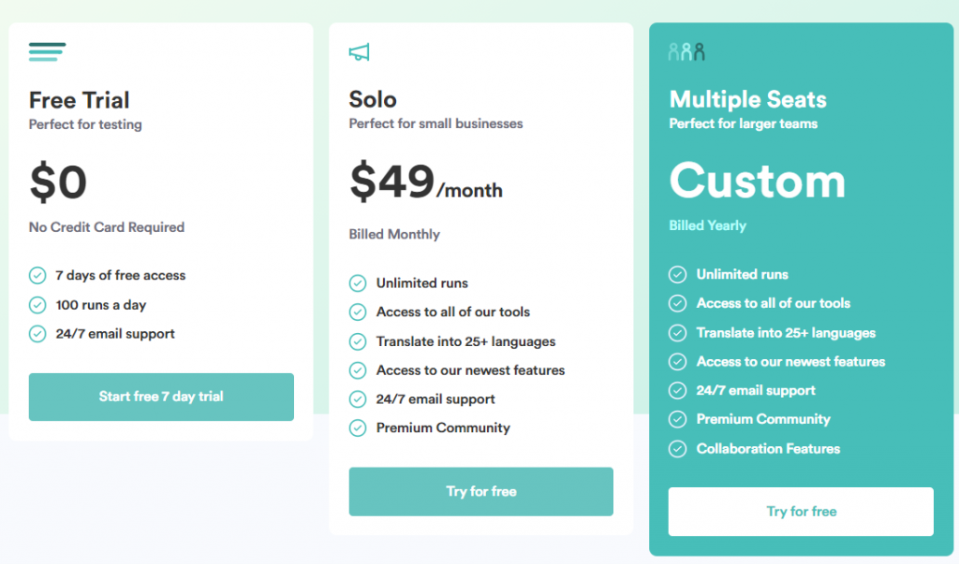Screen dimensions: 959x564
Task: Click the Custom price label
Action: point(757,181)
